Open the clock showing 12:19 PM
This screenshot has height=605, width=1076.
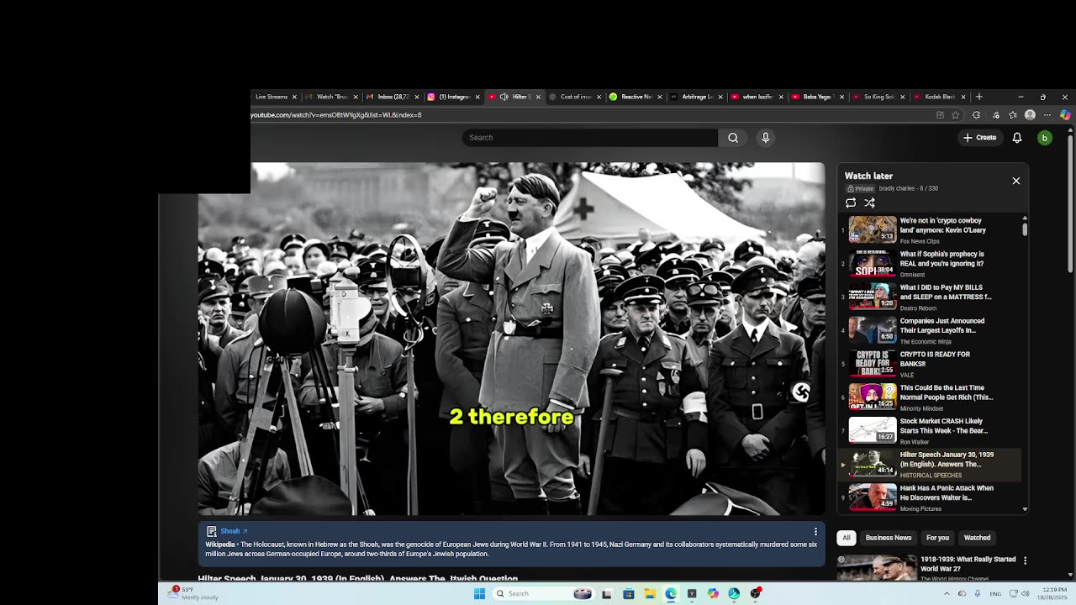[x=1054, y=593]
